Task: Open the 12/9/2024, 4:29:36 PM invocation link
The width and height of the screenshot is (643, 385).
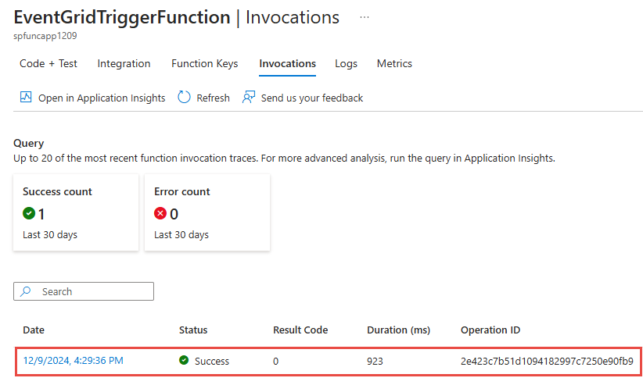Action: click(x=73, y=361)
